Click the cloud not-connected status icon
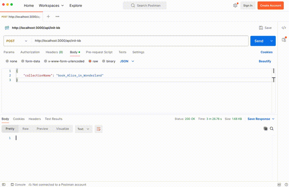Screen dimensions: 289x187 30,184
